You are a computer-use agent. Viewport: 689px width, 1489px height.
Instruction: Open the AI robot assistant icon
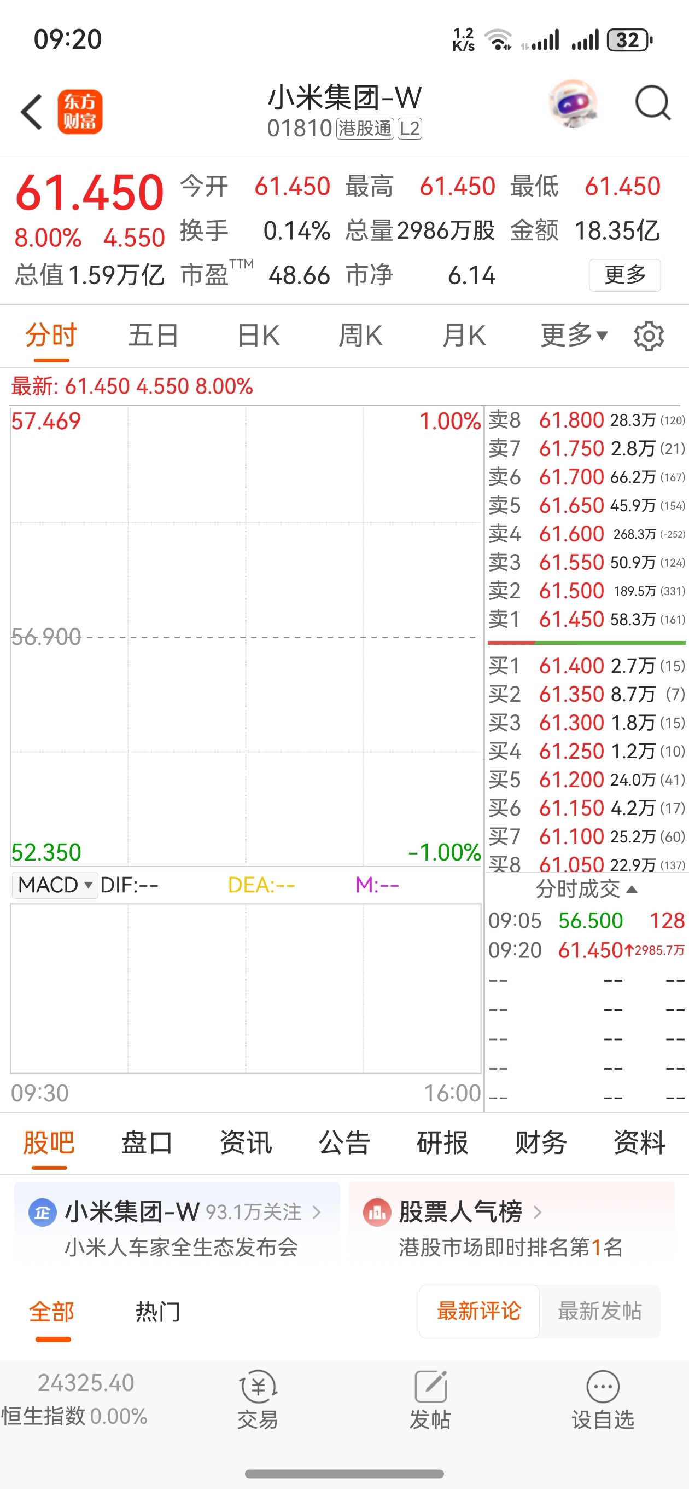pos(573,104)
